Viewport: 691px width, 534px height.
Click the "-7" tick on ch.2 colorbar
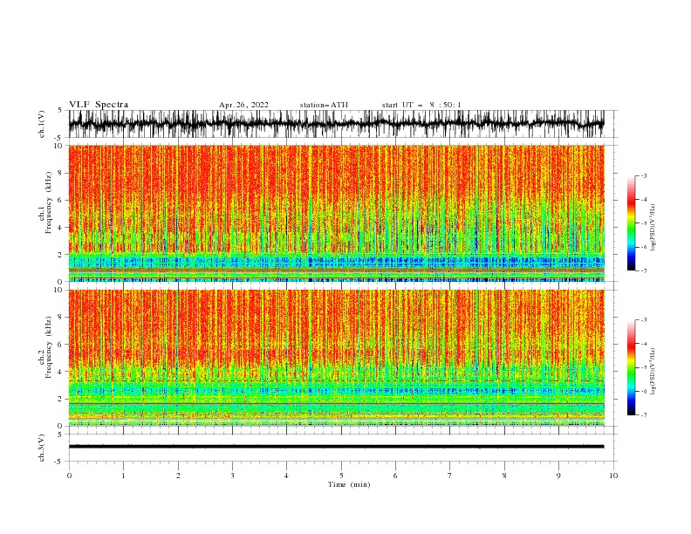643,415
